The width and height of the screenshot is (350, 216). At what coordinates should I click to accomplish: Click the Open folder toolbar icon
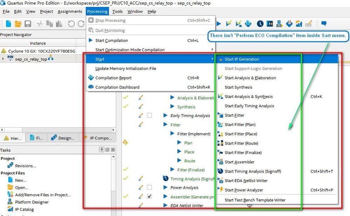point(18,24)
